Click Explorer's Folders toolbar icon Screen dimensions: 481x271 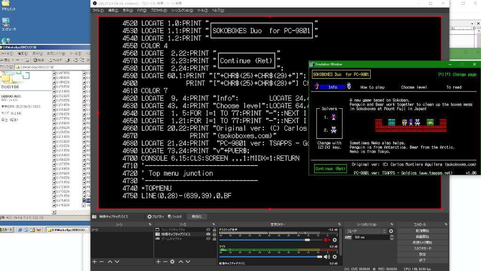[x=55, y=60]
